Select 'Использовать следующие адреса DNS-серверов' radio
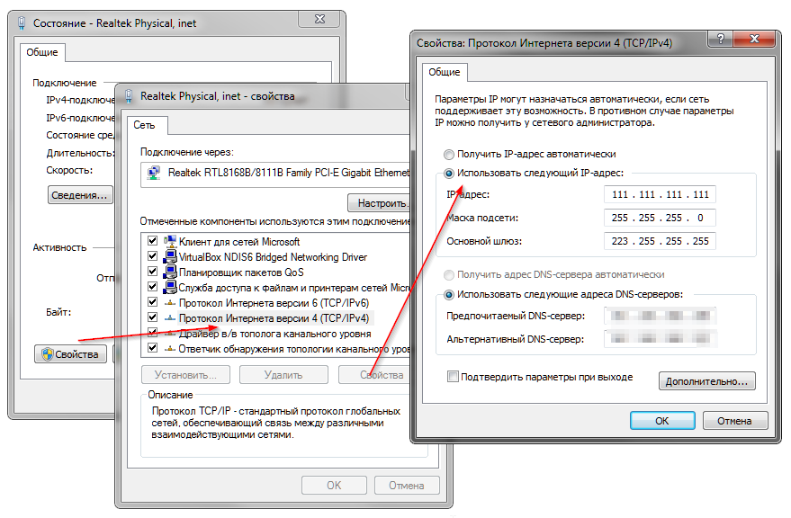Screen dimensions: 791x518 point(448,295)
